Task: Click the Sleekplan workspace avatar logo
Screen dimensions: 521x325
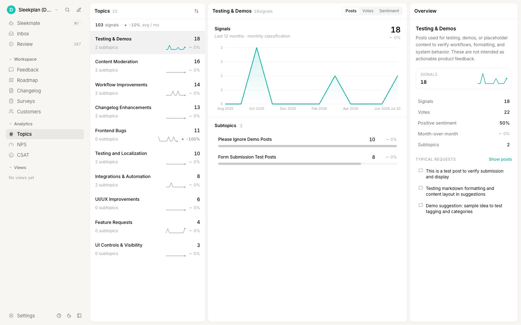Action: tap(11, 10)
